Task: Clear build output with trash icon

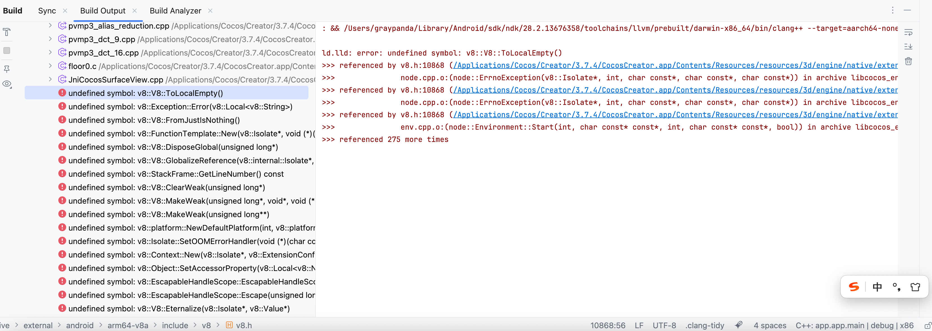Action: coord(908,61)
